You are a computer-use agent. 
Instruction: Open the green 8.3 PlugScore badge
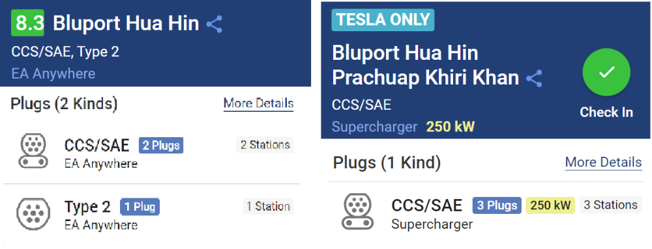27,23
